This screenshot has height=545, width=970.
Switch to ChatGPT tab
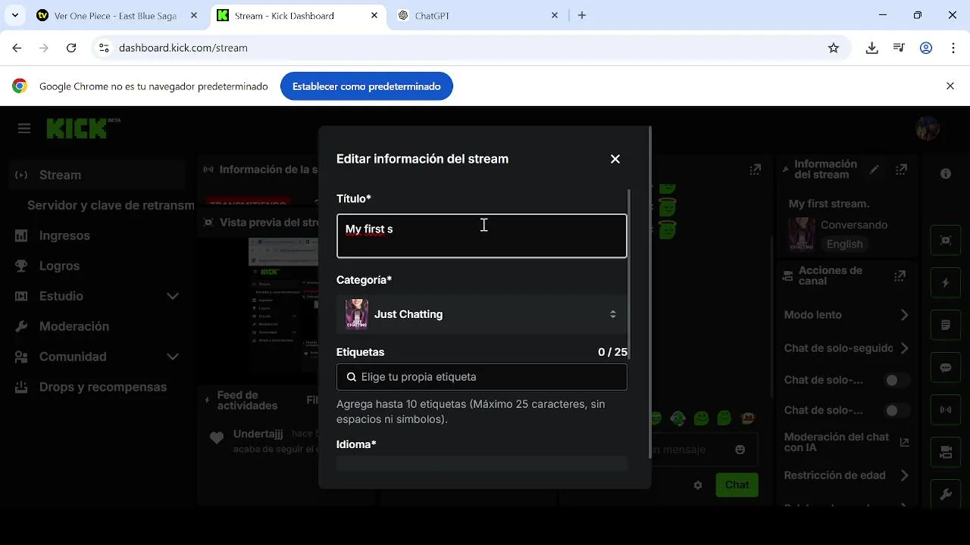477,15
